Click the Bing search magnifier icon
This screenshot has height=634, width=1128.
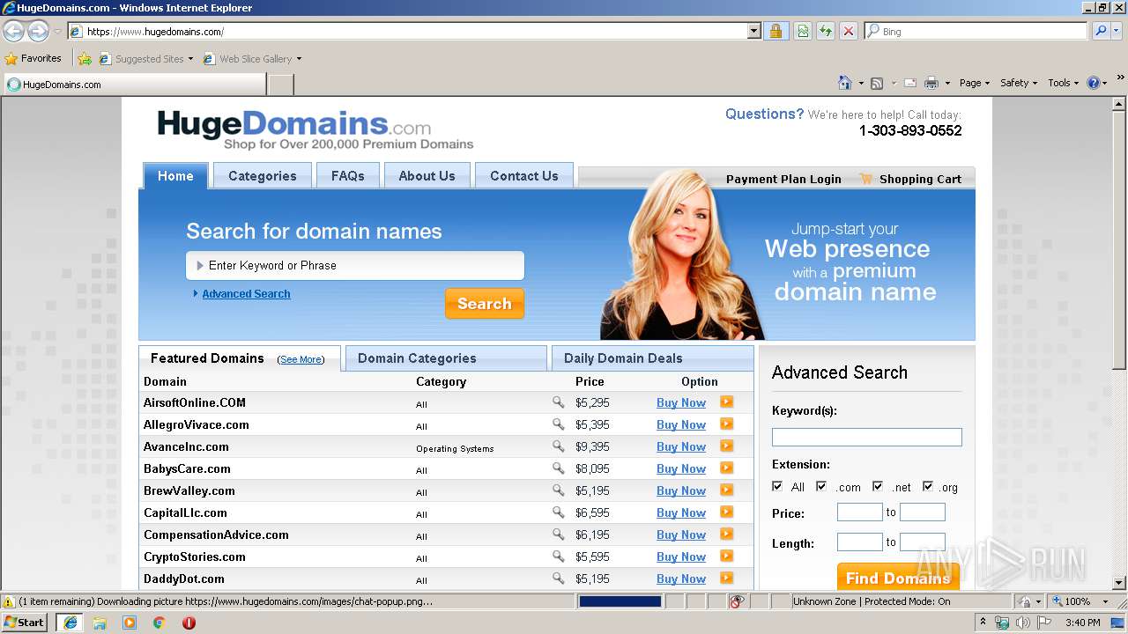click(1101, 31)
